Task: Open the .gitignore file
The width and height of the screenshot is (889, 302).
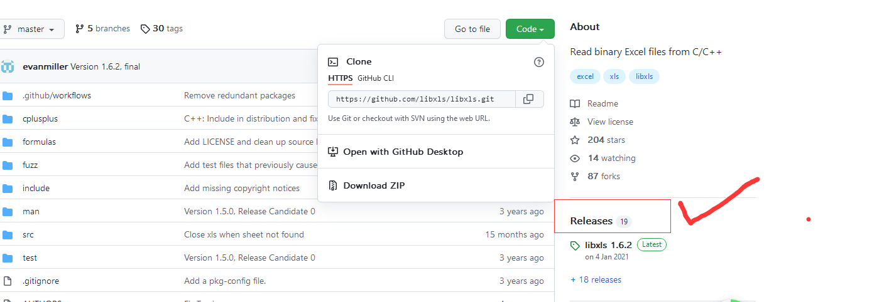Action: click(x=41, y=281)
